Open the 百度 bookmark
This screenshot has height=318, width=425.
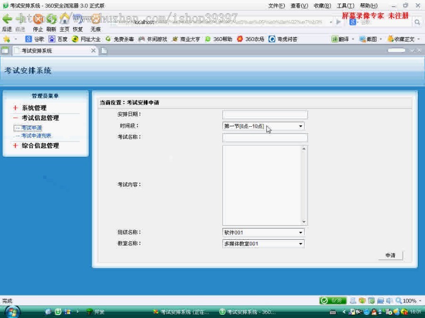click(58, 39)
